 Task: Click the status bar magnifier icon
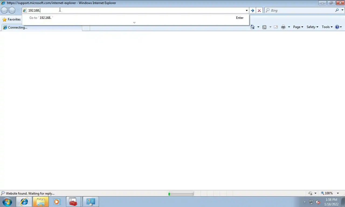(3, 193)
